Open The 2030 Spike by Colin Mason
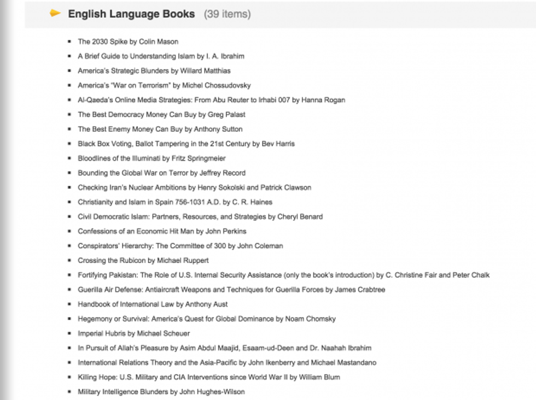Screen dimensions: 536x400 (x=128, y=42)
